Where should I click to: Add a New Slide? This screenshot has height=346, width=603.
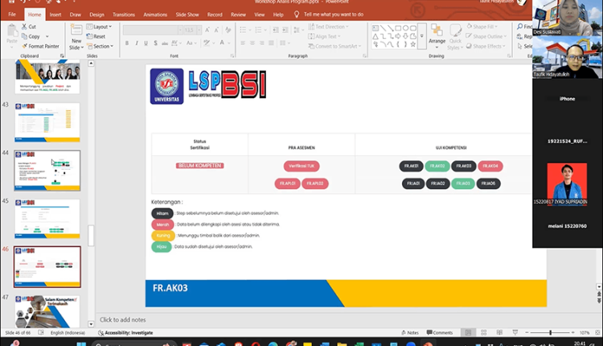click(x=76, y=36)
